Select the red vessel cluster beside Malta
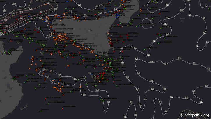The image size is (211, 119). pyautogui.click(x=100, y=76)
